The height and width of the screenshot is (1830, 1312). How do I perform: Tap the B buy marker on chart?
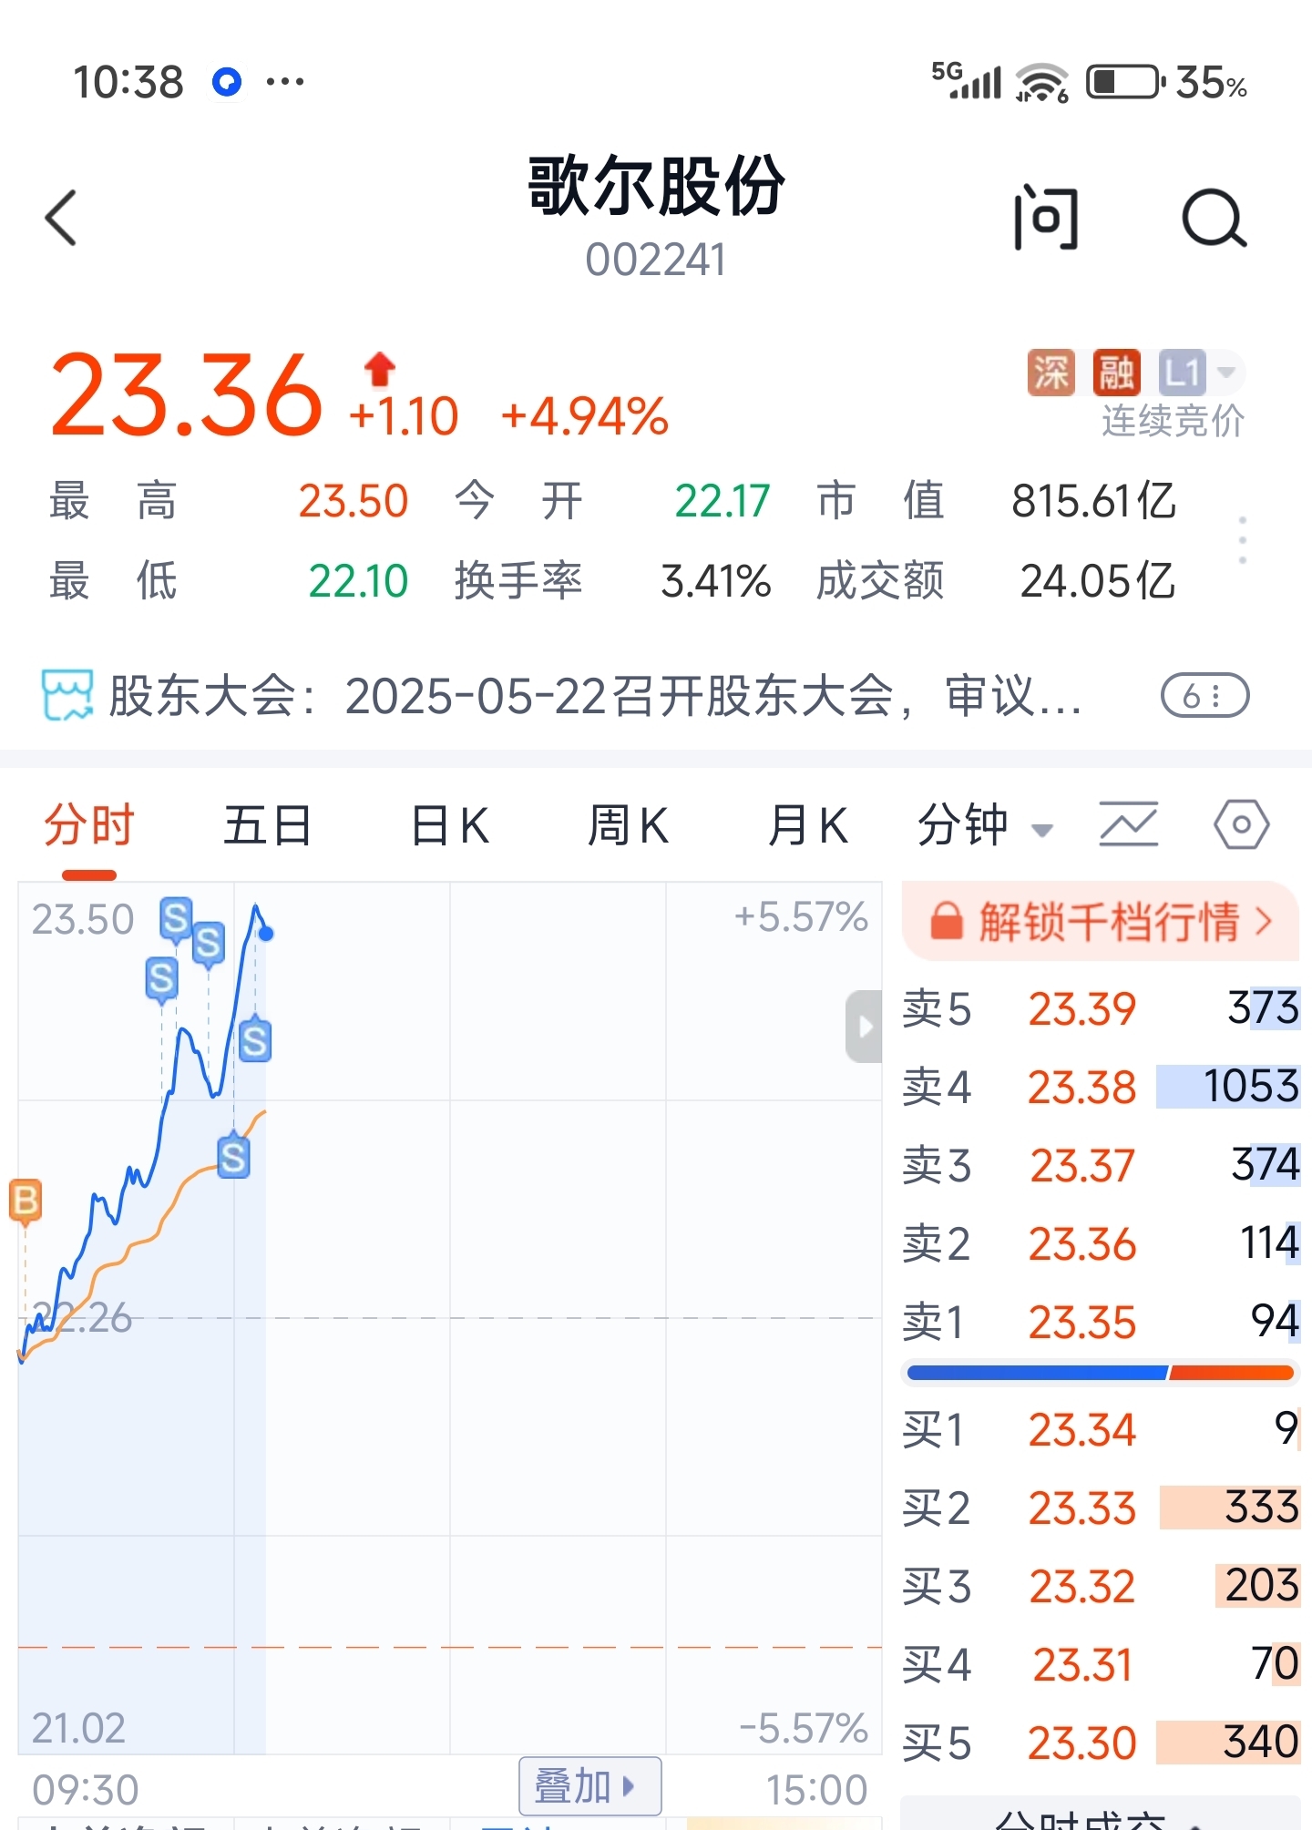(26, 1201)
